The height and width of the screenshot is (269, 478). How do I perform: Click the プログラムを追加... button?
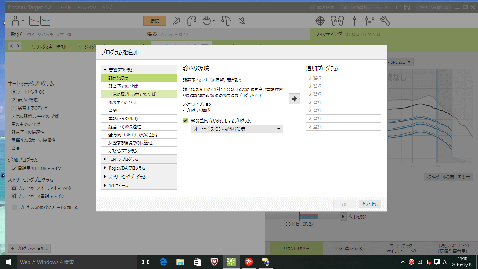click(x=29, y=248)
